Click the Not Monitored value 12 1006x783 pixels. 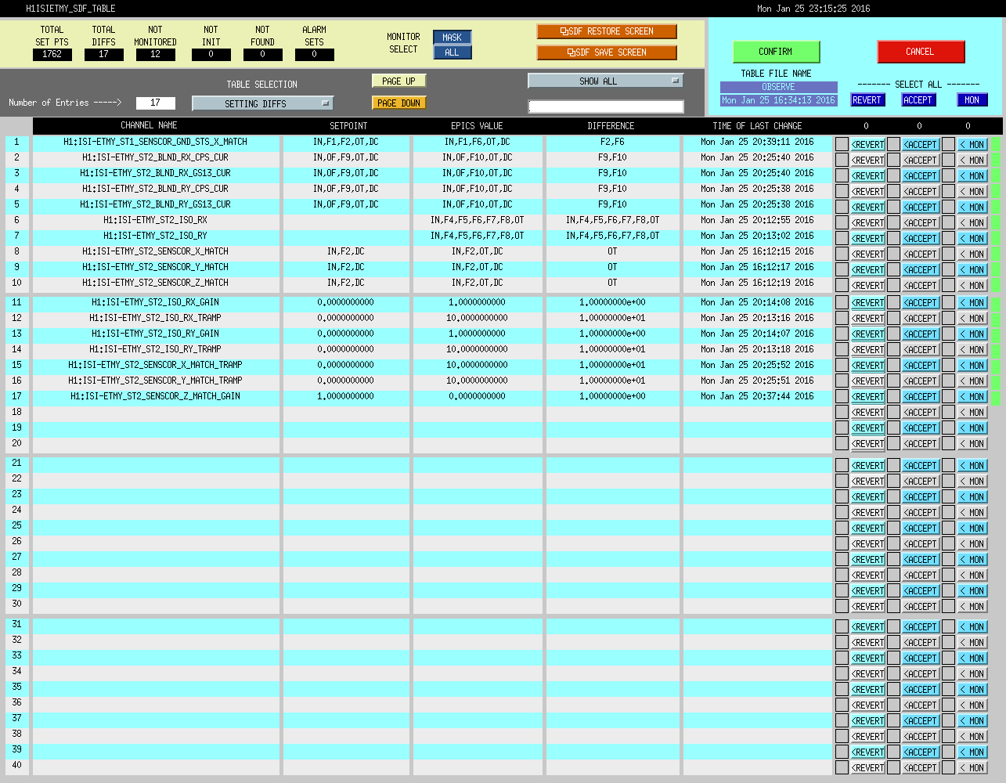[x=155, y=54]
